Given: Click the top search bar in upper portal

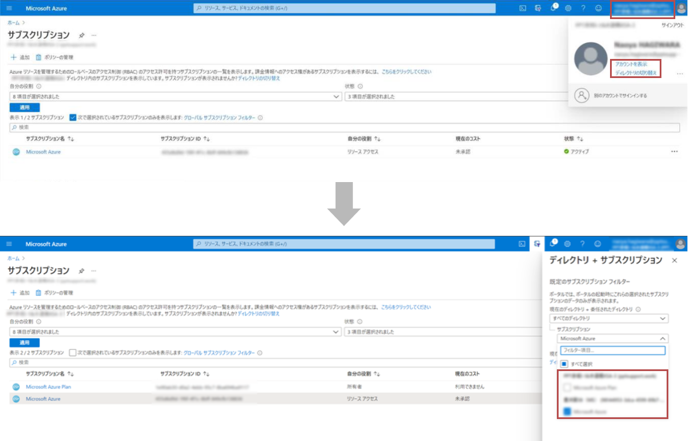Looking at the screenshot, I should coord(344,8).
